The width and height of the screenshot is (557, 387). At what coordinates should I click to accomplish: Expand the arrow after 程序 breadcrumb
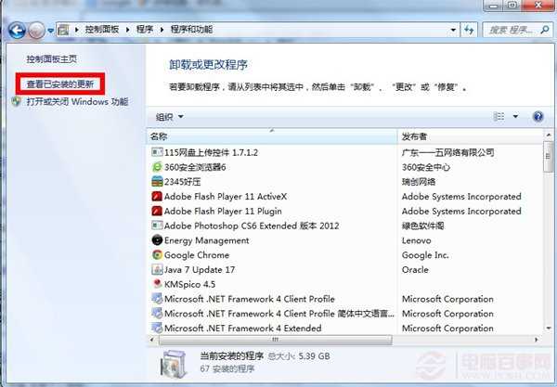[162, 30]
